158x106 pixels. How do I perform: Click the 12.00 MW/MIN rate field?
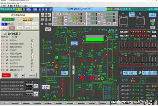click(61, 17)
